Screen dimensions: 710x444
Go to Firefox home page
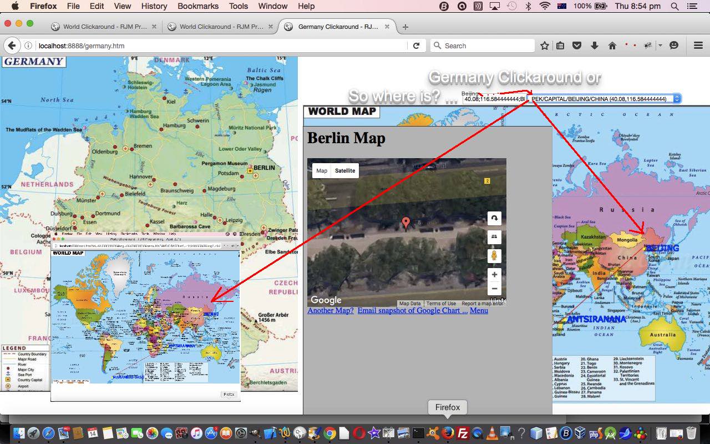pyautogui.click(x=612, y=46)
